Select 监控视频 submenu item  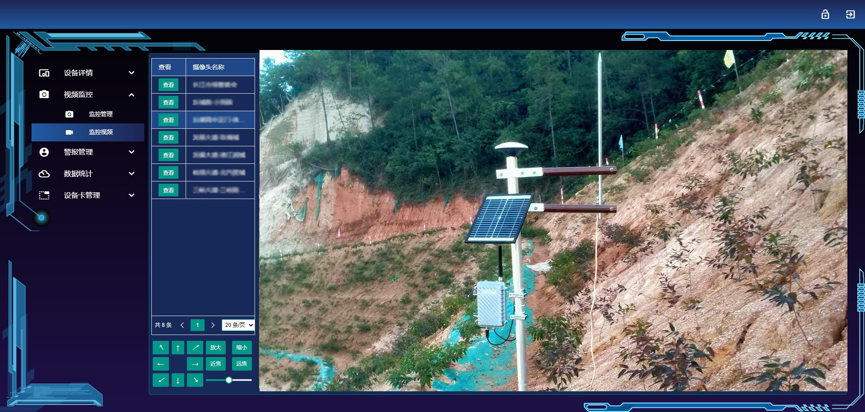pyautogui.click(x=100, y=132)
